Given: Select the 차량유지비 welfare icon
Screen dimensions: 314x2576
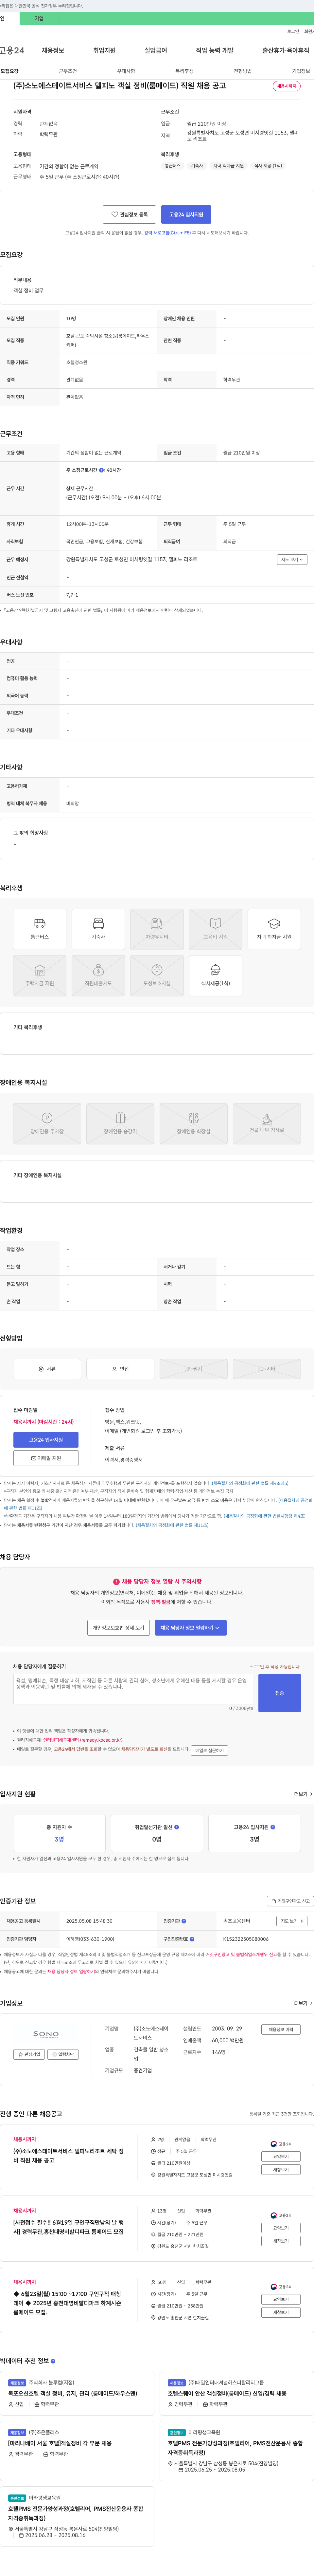Looking at the screenshot, I should click(x=157, y=929).
